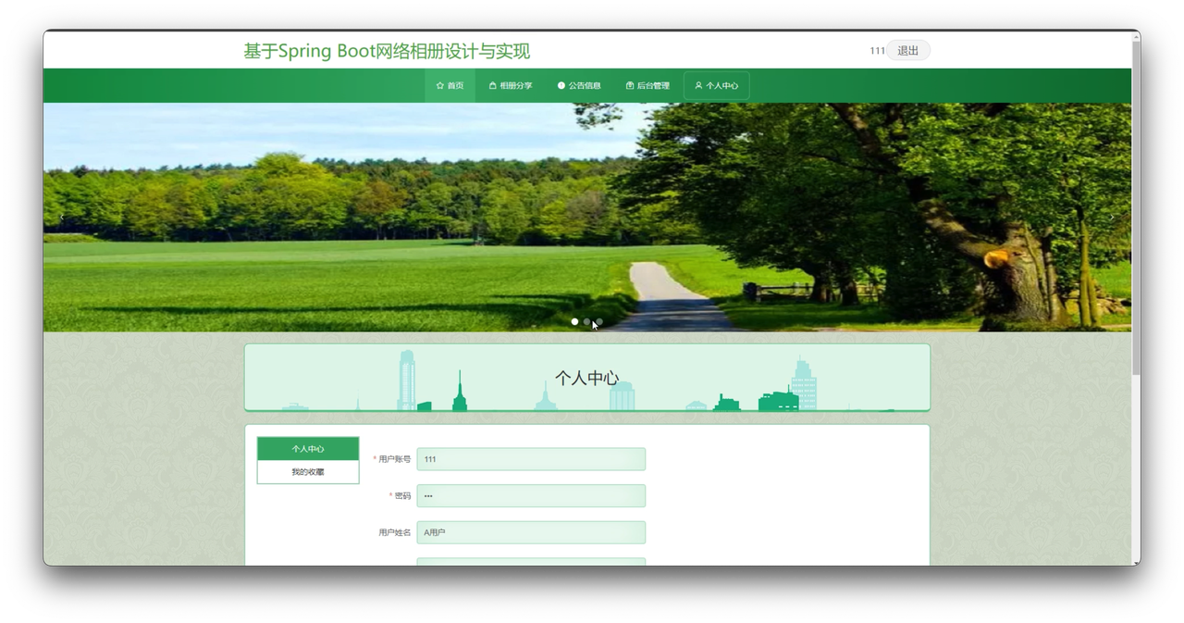
Task: Click the camera icon beside 相册分享
Action: 493,85
